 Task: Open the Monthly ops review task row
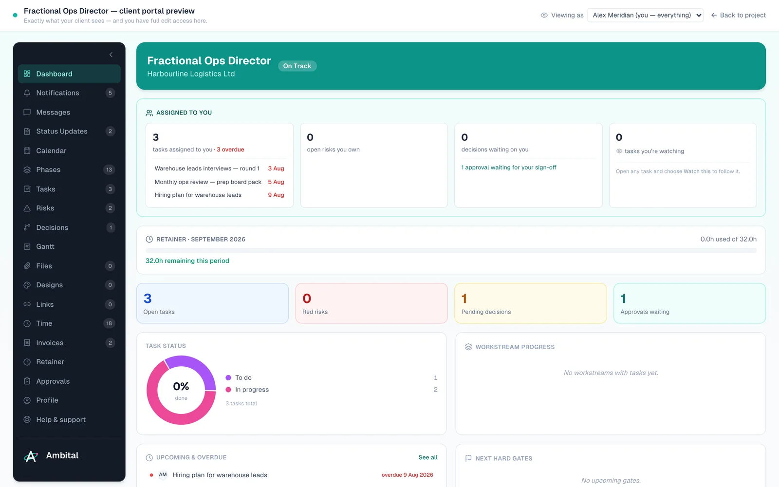click(x=220, y=182)
